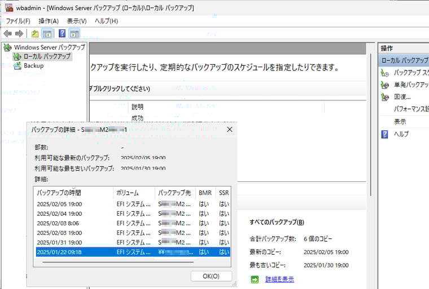
Task: Open the ファイル(F) menu
Action: pyautogui.click(x=17, y=21)
